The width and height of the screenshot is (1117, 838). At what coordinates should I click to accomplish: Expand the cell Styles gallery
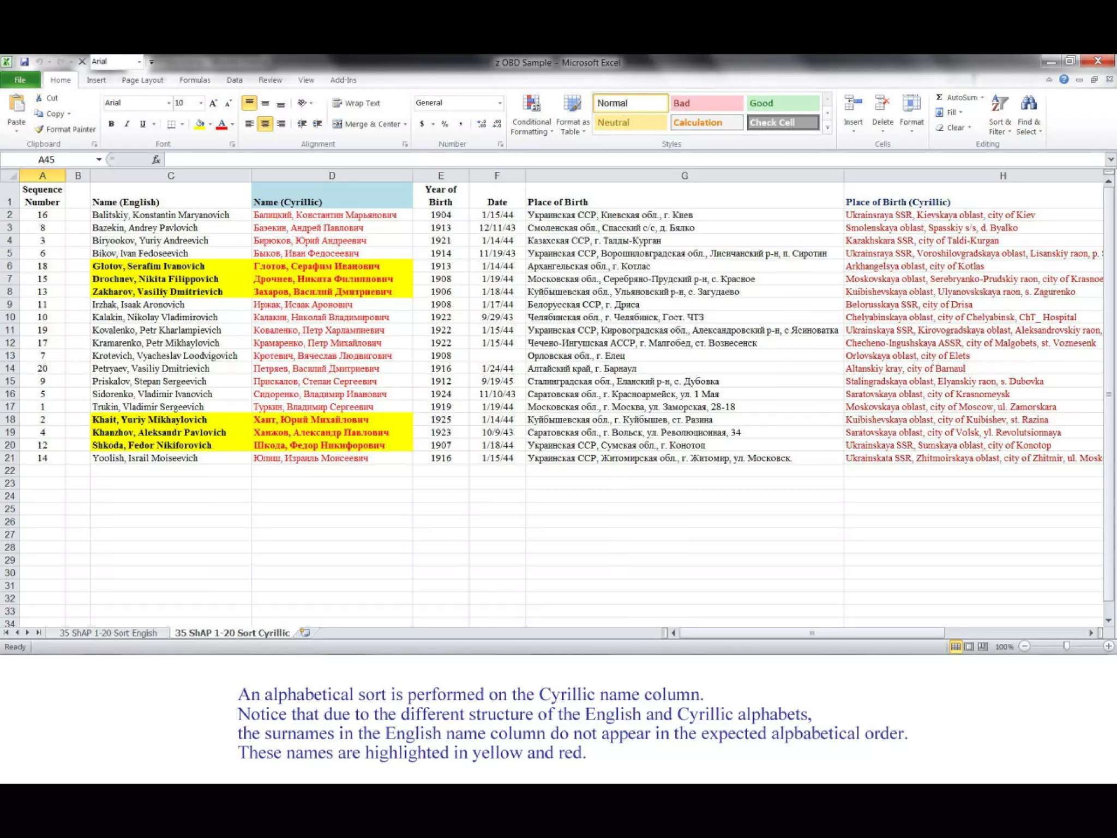pyautogui.click(x=827, y=128)
